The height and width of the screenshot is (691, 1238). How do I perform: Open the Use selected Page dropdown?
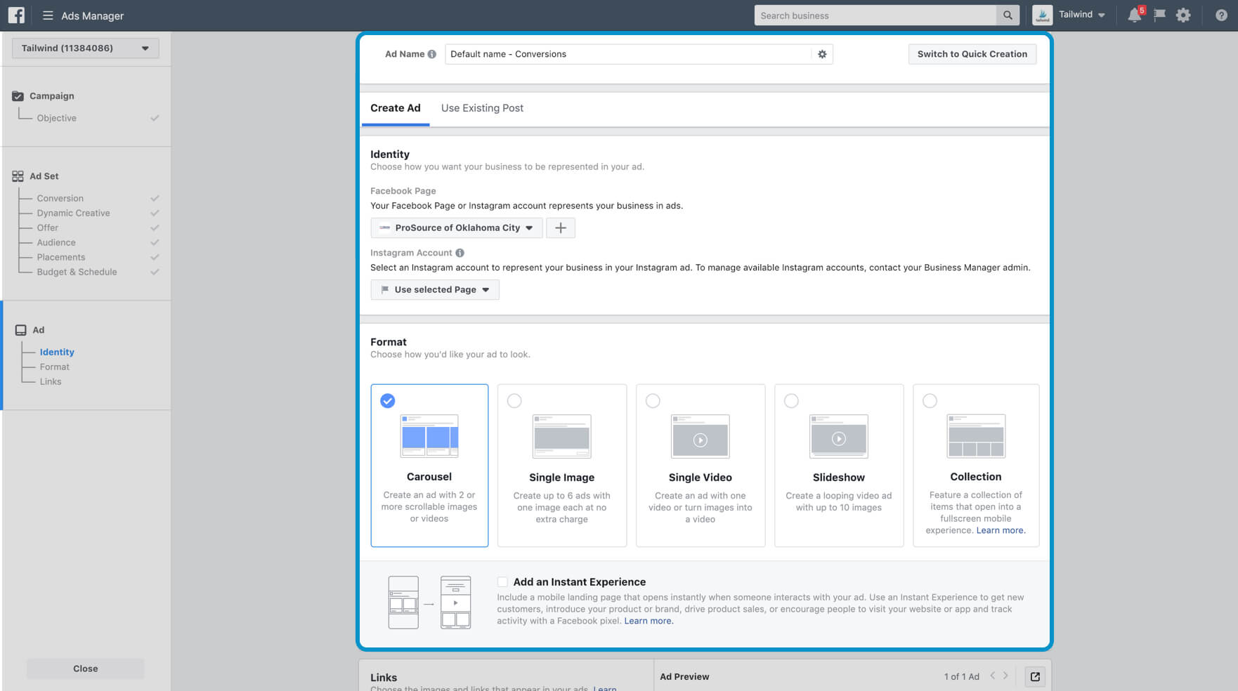pyautogui.click(x=435, y=289)
